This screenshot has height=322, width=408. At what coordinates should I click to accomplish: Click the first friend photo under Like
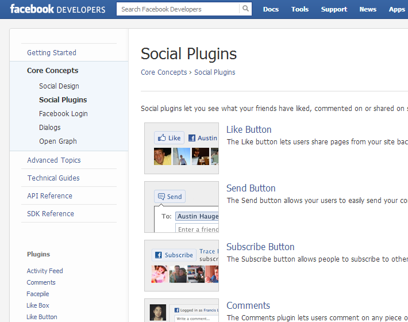(x=163, y=156)
